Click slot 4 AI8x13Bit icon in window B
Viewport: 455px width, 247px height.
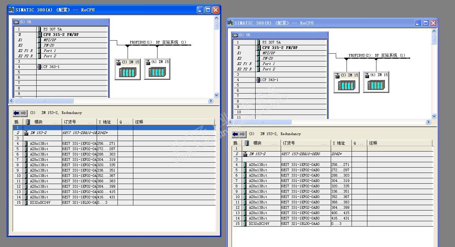pos(245,165)
